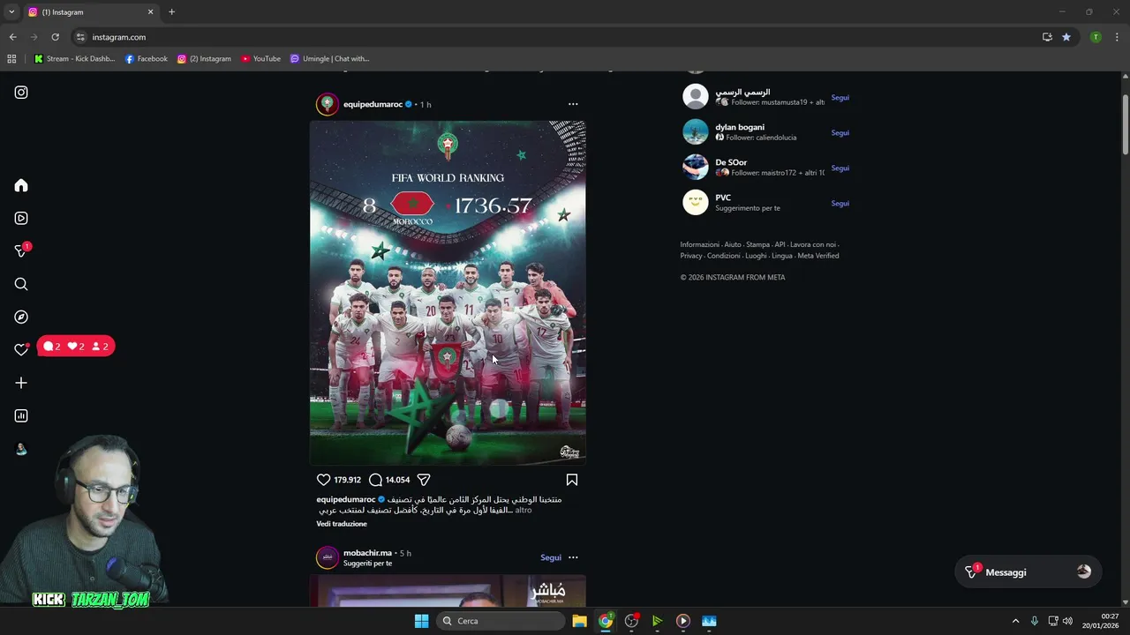The width and height of the screenshot is (1130, 635).
Task: Open 'Lingua' footer option
Action: coord(782,256)
